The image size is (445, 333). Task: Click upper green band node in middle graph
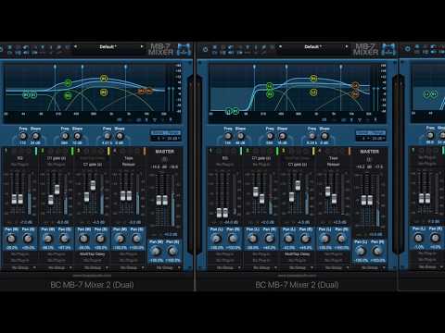(x=270, y=86)
